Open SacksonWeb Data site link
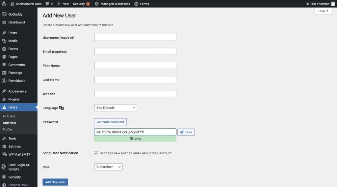This screenshot has width=337, height=187. coord(29,4)
